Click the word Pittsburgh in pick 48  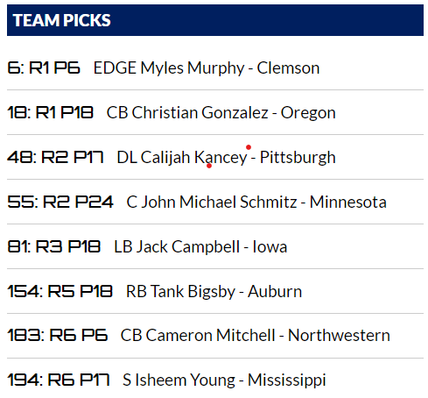click(x=298, y=158)
